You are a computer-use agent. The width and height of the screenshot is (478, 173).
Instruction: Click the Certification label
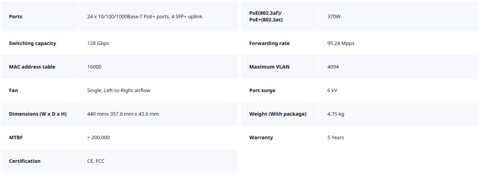pos(25,161)
